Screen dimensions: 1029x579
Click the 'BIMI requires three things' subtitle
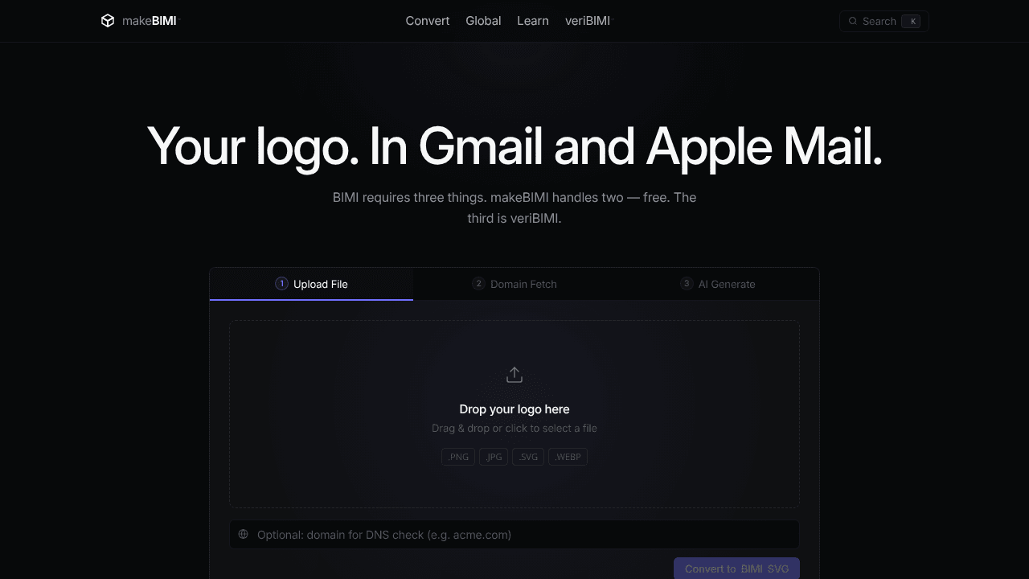coord(514,207)
